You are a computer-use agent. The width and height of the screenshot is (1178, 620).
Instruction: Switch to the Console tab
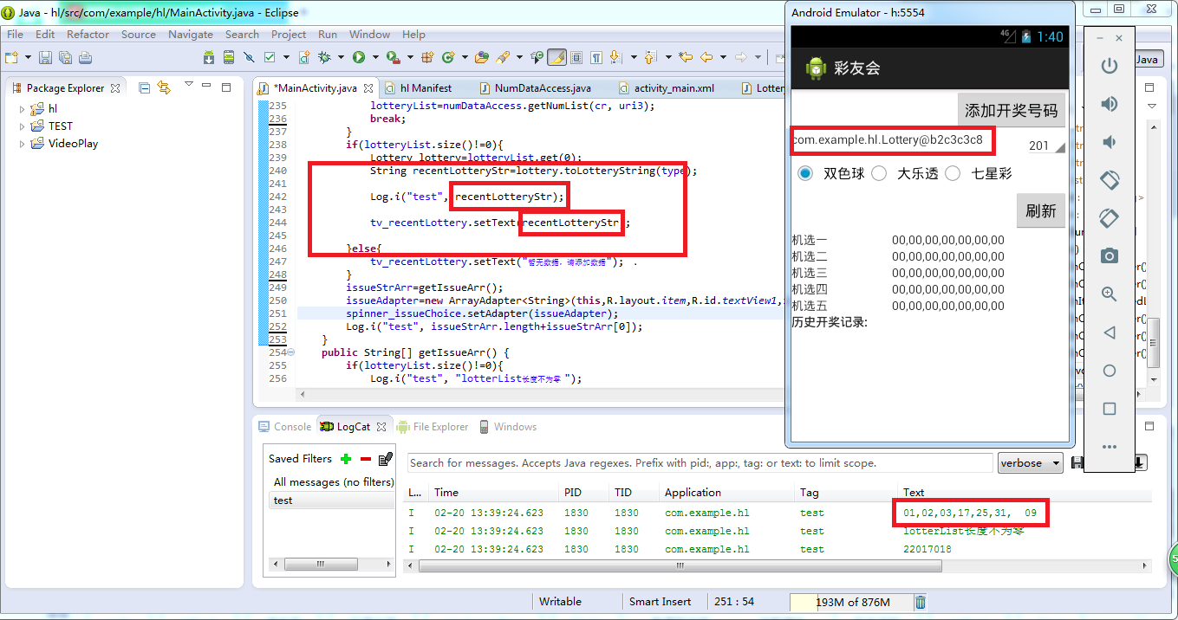point(284,427)
